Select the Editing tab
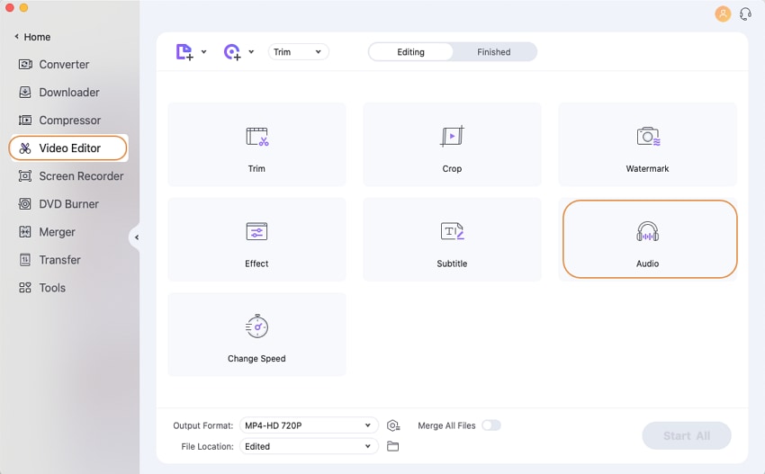This screenshot has width=765, height=474. coord(410,52)
